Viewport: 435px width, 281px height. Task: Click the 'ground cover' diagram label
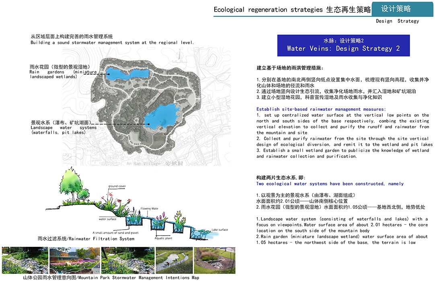click(117, 187)
